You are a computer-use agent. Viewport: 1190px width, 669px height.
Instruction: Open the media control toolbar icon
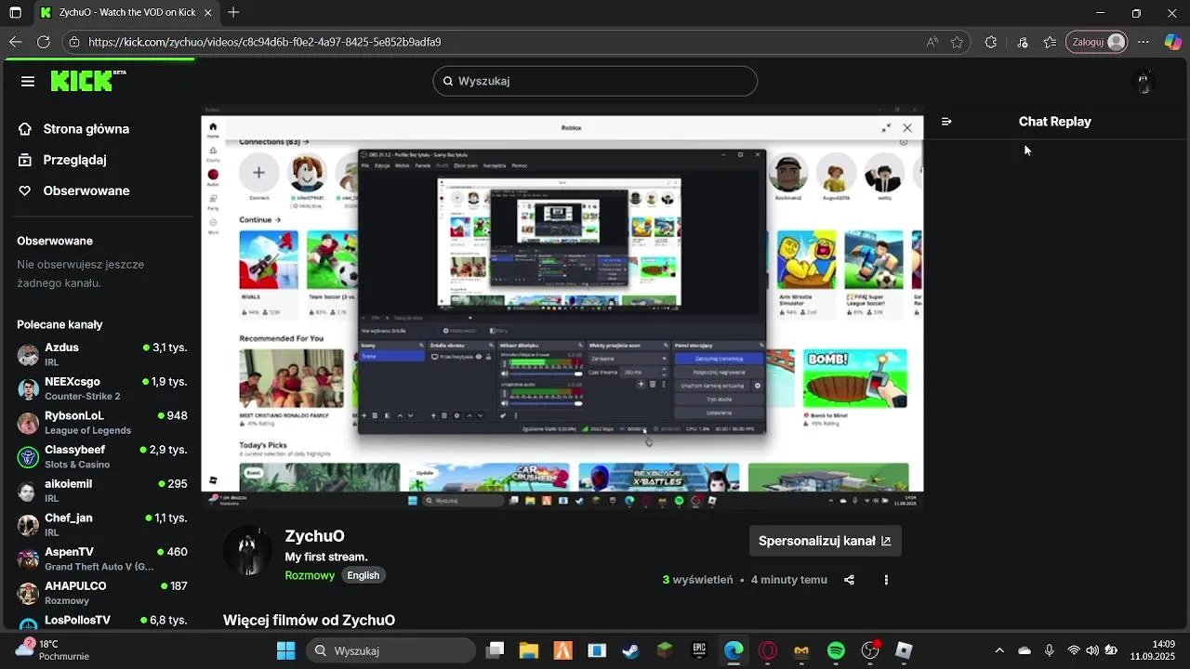pyautogui.click(x=1023, y=42)
